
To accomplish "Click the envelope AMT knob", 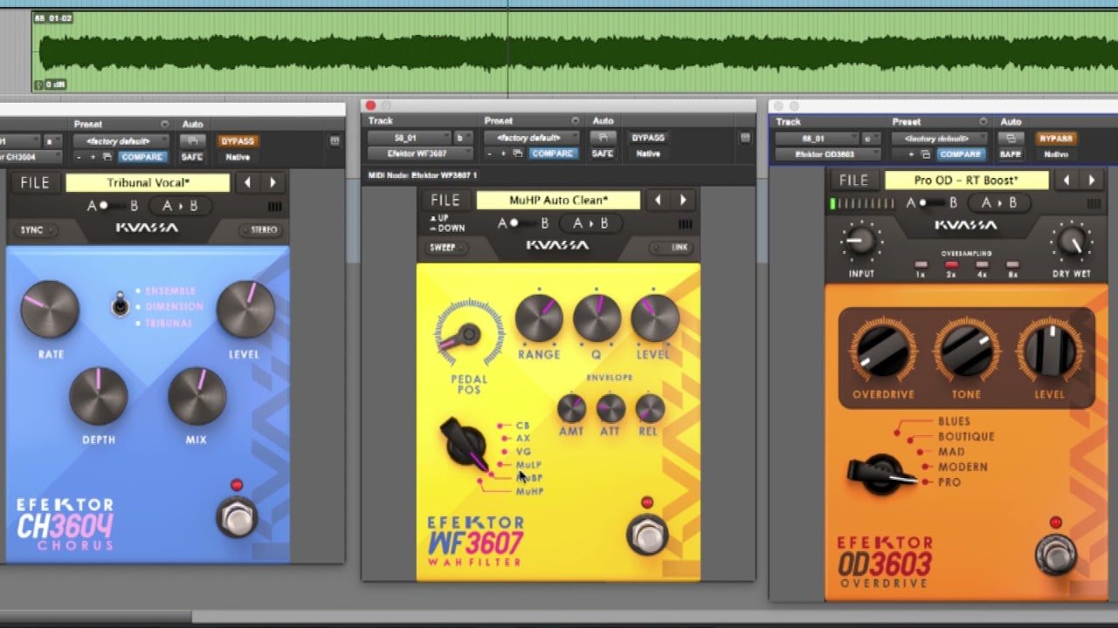I will (571, 408).
